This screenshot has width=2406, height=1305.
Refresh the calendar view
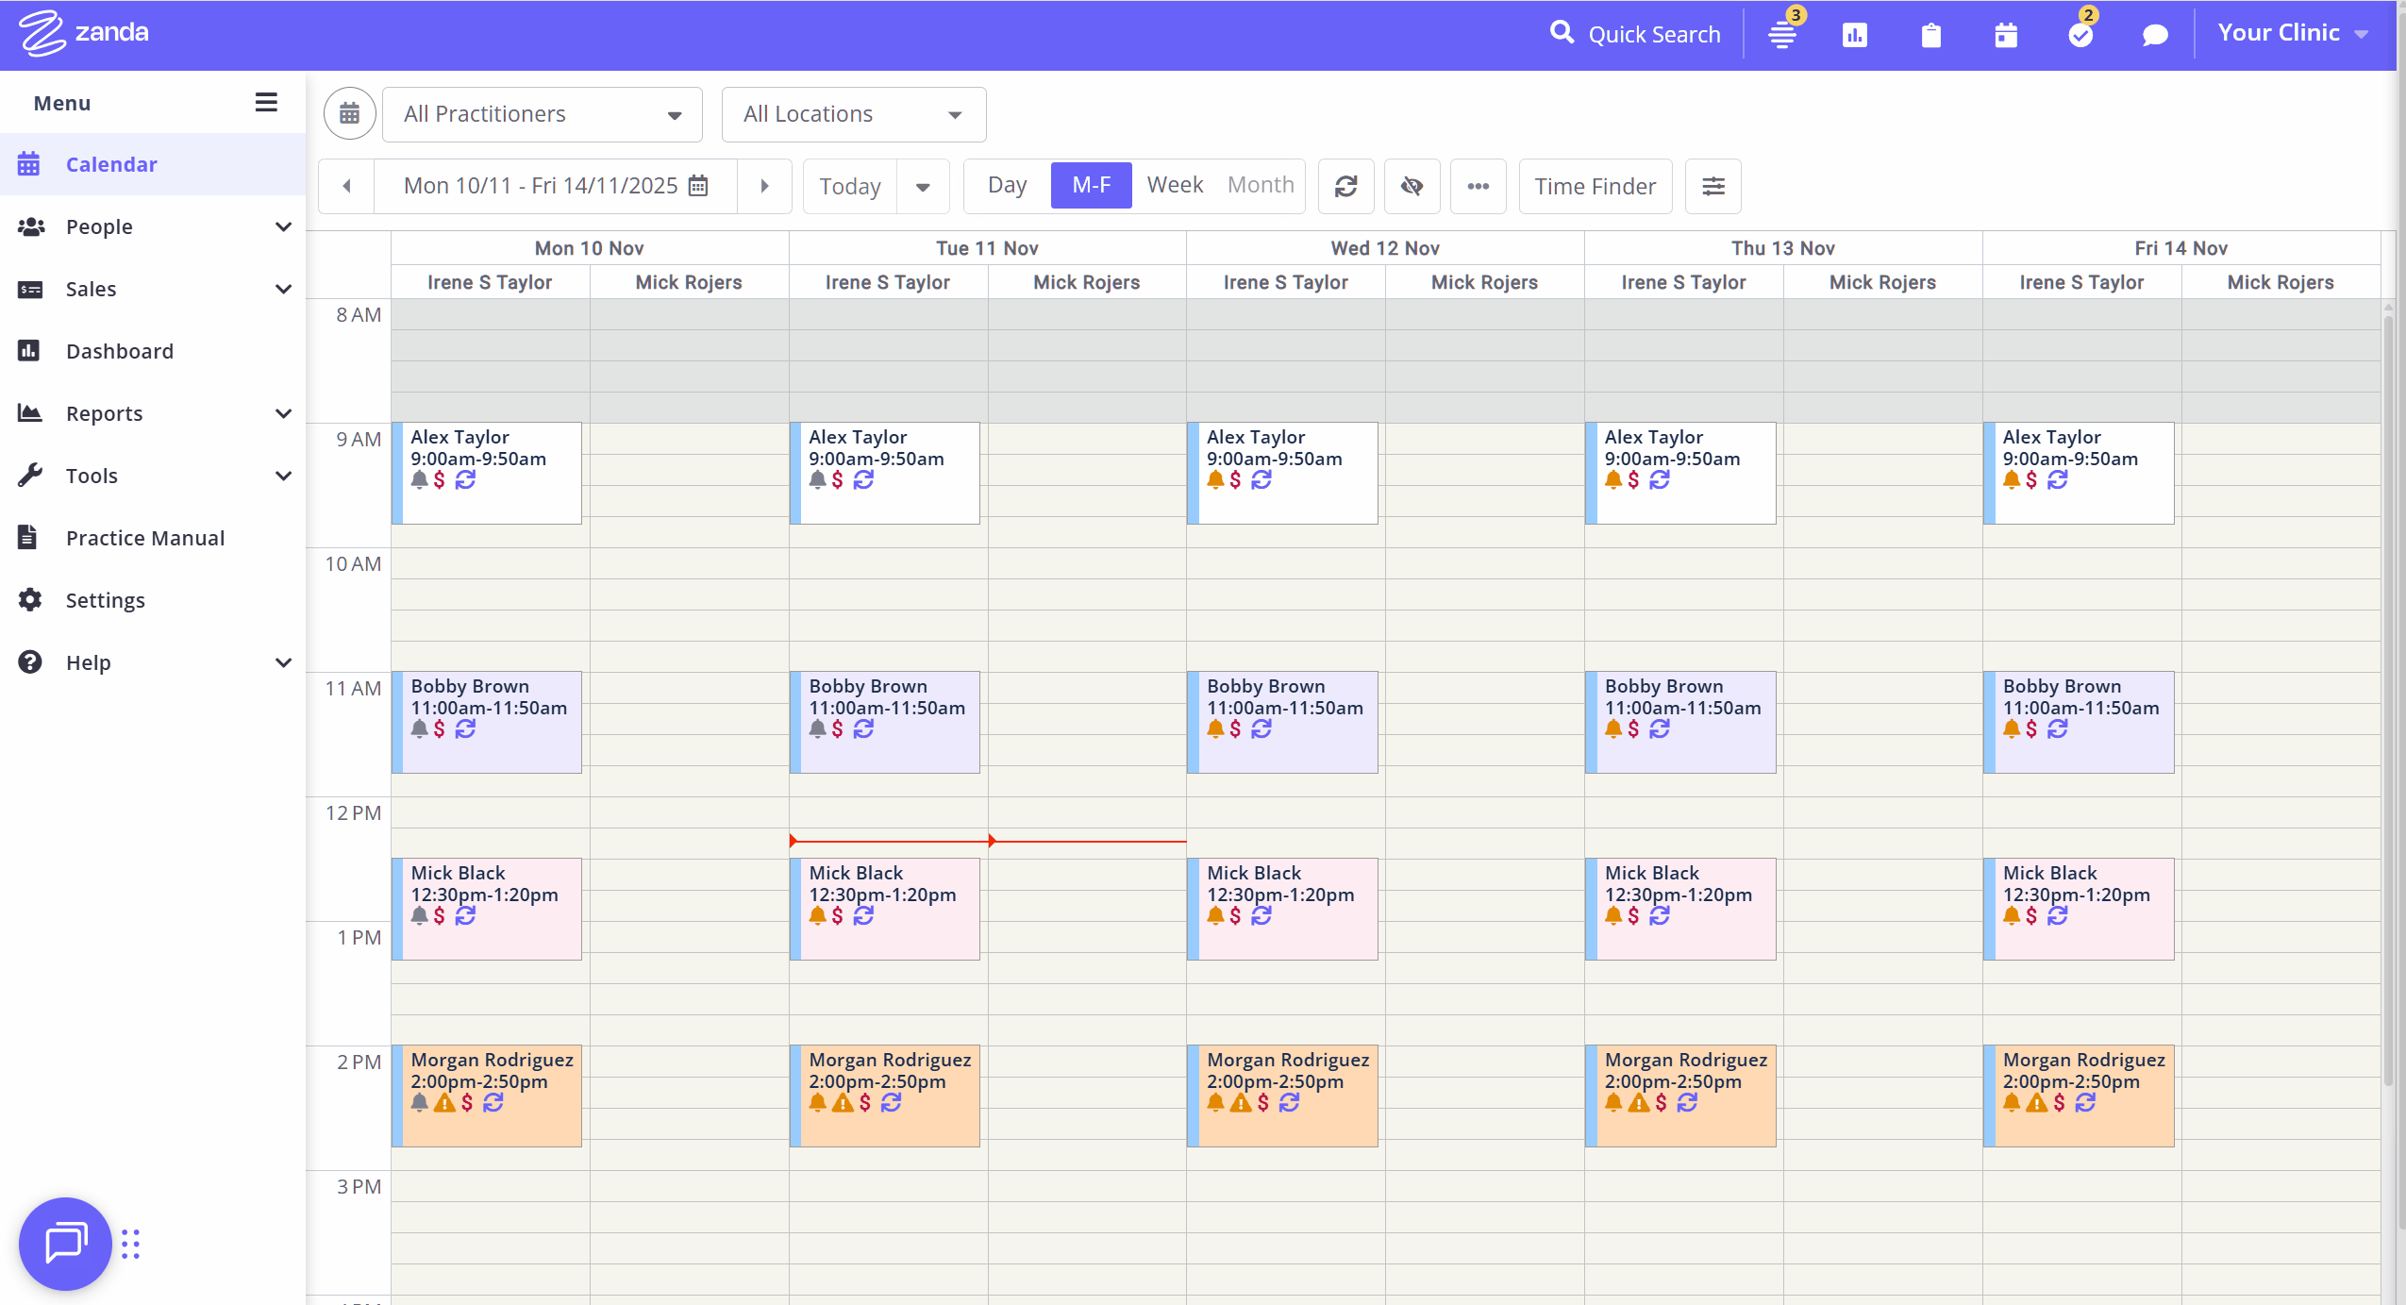point(1345,186)
